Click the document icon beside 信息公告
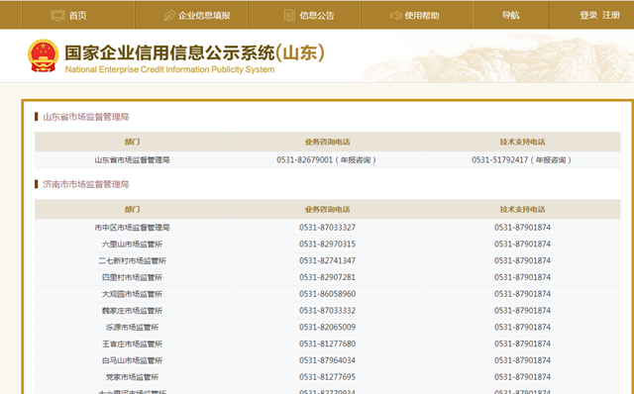The width and height of the screenshot is (634, 394). pos(289,16)
